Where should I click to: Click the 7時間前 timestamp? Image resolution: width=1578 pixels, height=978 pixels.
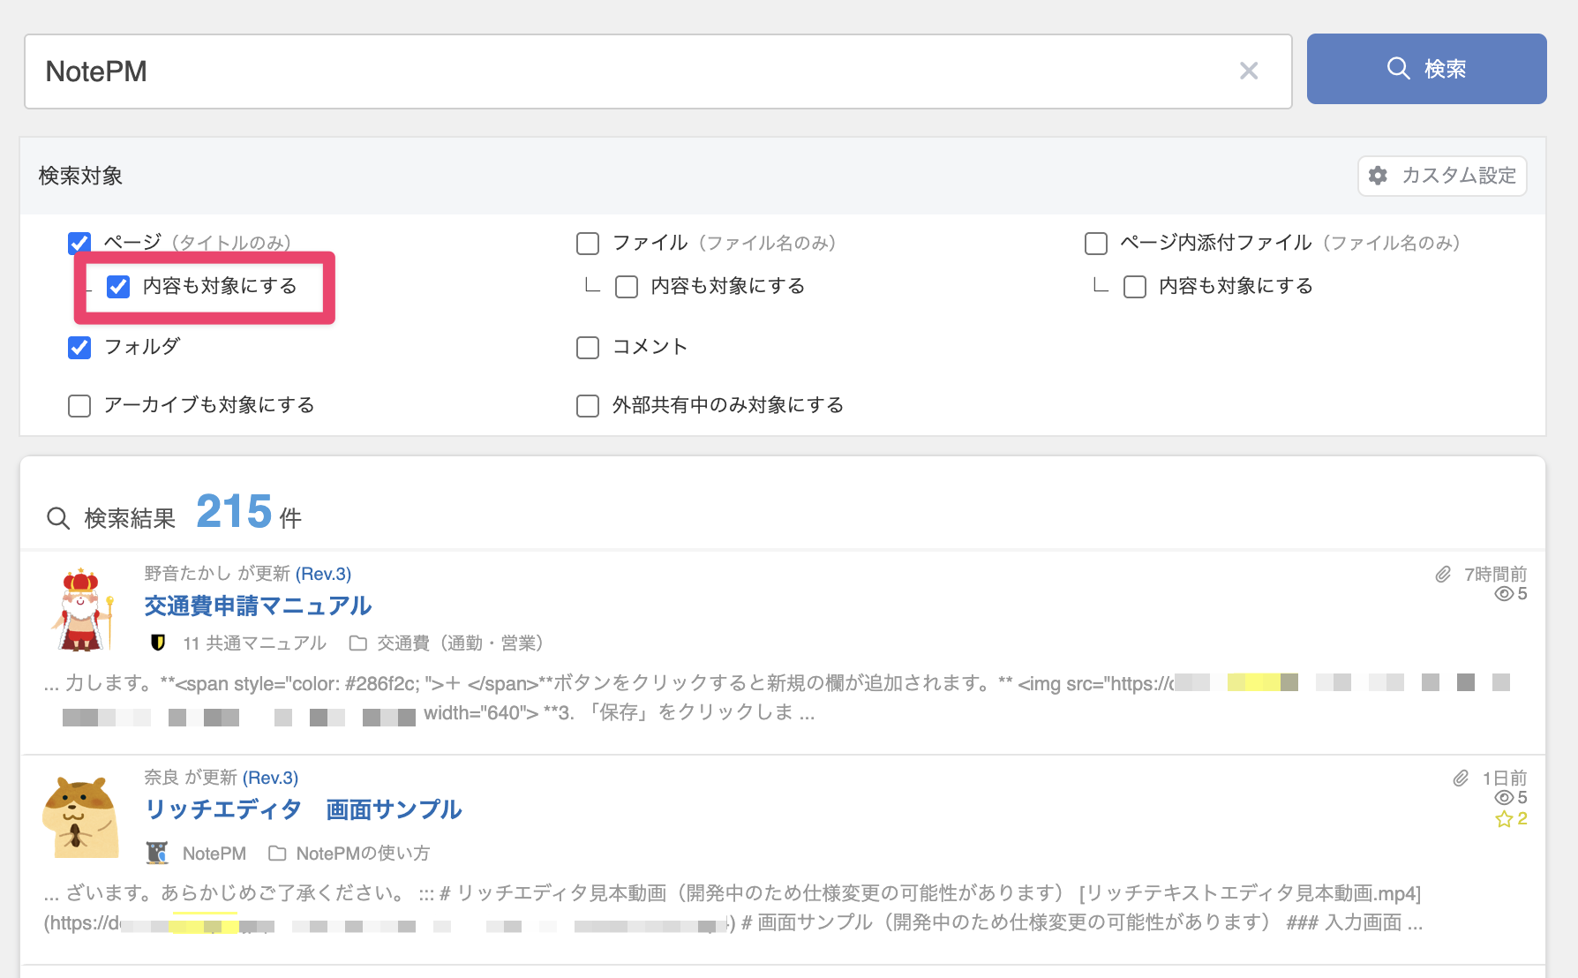1495,575
